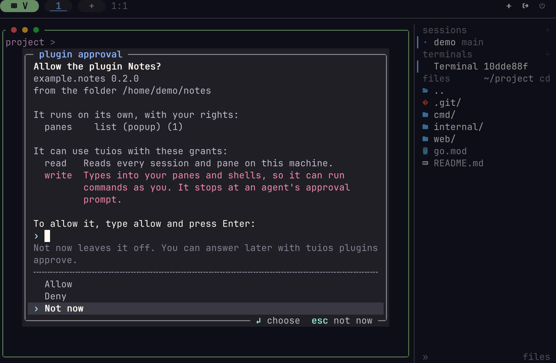
Task: Select the demo main session
Action: point(486,42)
